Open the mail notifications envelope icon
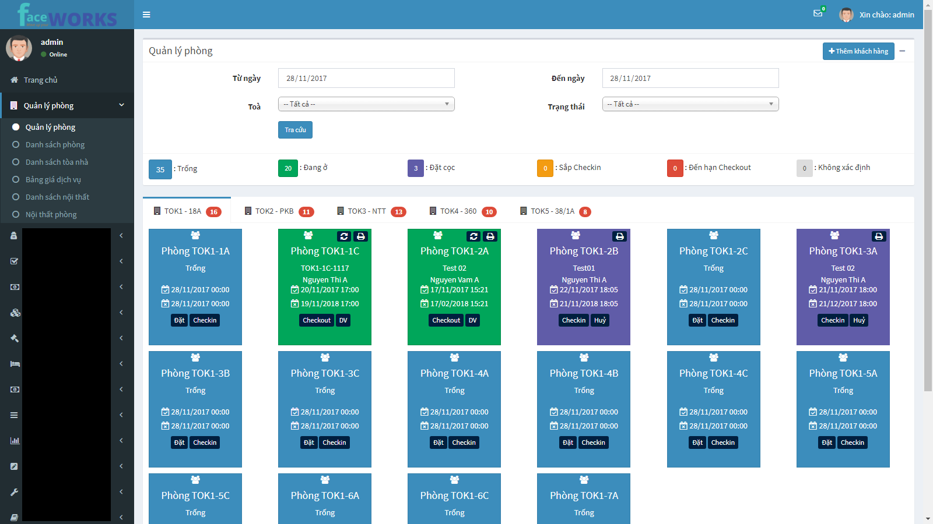The height and width of the screenshot is (524, 933). click(818, 13)
